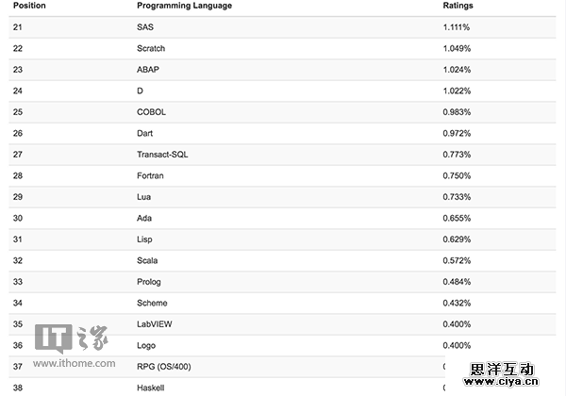Click the ABAP row name
Screen dimensions: 566x396
point(149,69)
